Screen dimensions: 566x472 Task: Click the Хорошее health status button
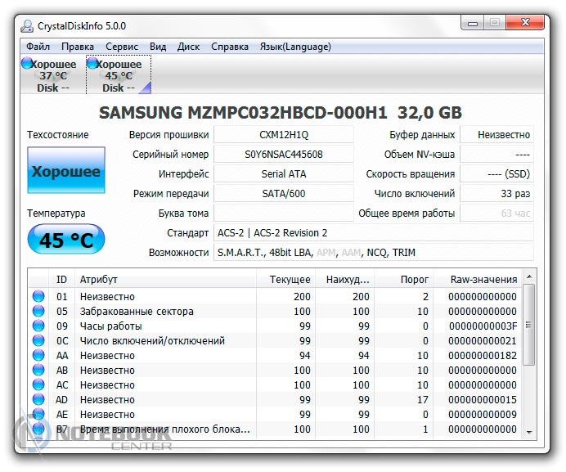point(66,172)
